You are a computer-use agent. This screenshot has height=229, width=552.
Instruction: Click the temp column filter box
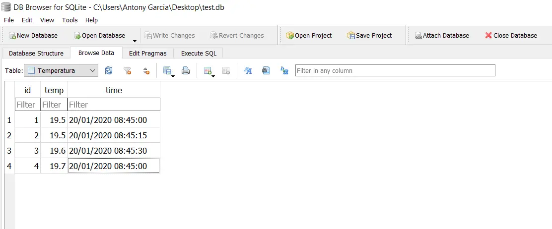[54, 105]
